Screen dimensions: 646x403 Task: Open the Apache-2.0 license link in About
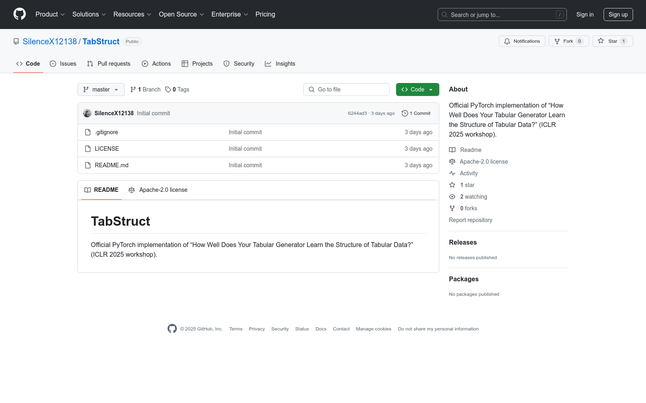pyautogui.click(x=478, y=162)
